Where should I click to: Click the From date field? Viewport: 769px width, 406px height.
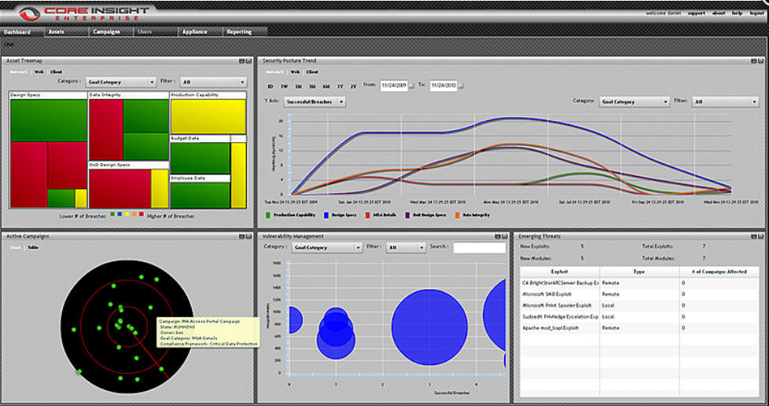click(x=394, y=86)
